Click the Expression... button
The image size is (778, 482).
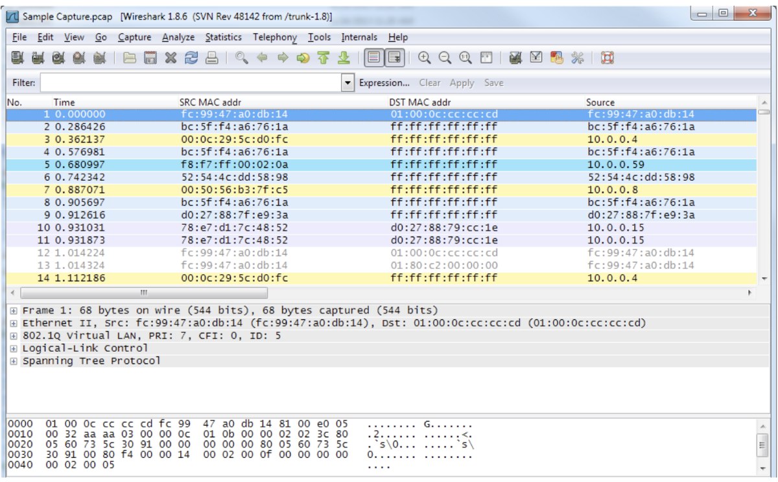(384, 83)
